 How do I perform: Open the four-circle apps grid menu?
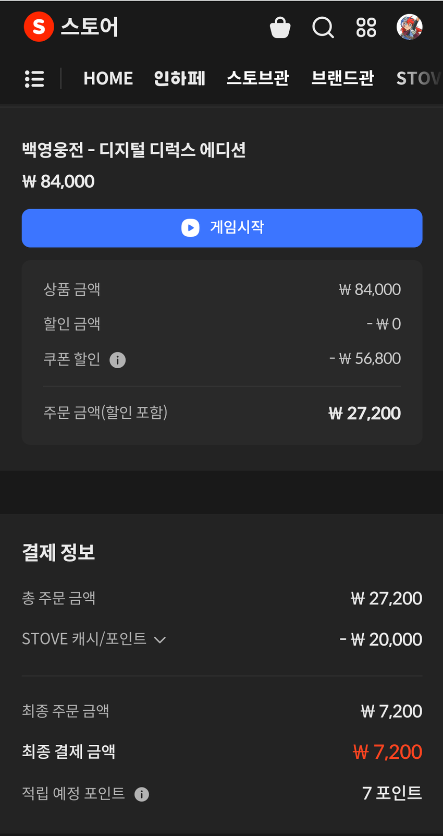366,28
